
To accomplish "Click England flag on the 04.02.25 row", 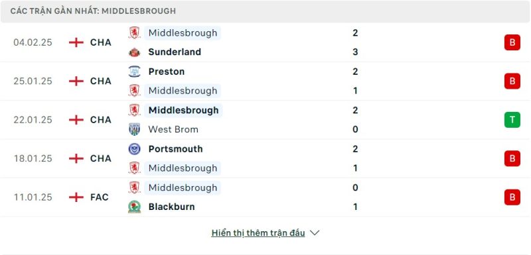I will pyautogui.click(x=76, y=42).
